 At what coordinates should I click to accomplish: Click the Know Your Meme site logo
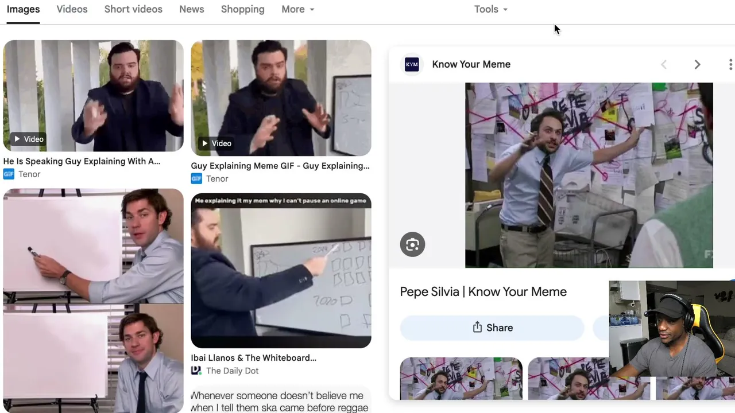[x=412, y=64]
